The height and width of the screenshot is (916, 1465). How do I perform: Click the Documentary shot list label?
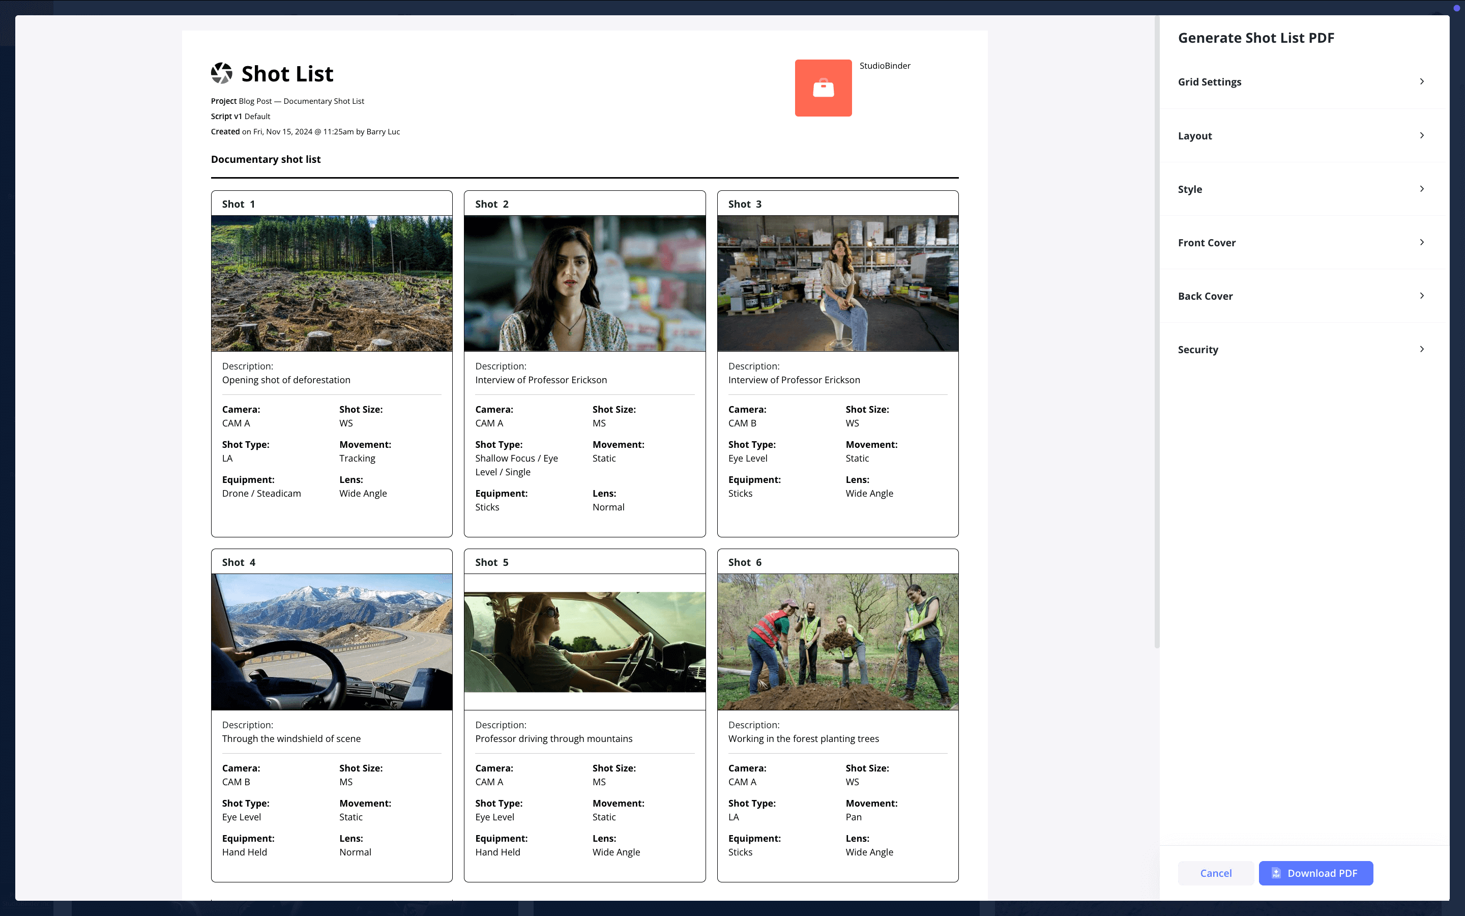click(266, 158)
